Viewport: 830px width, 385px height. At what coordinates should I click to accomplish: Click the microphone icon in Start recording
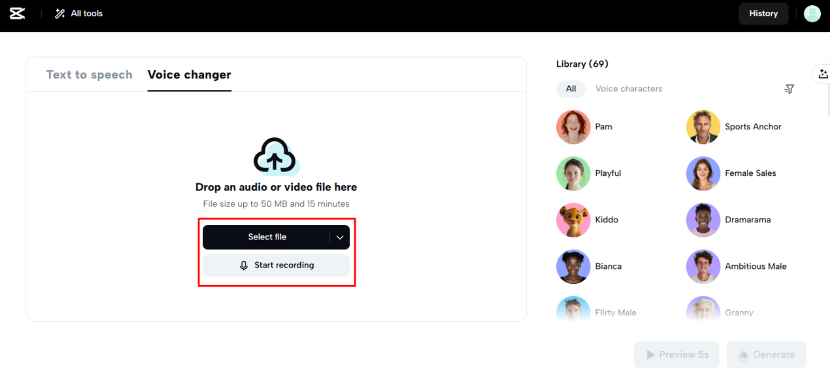[243, 266]
